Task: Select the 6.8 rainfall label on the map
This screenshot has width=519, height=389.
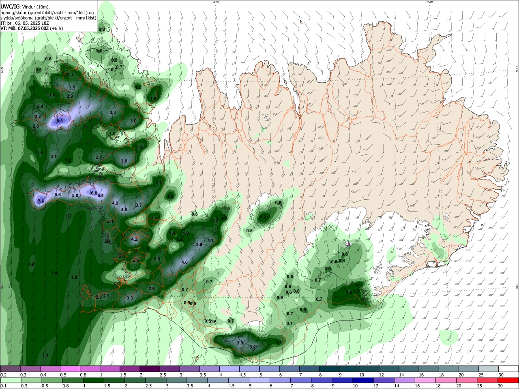Action: (x=94, y=193)
